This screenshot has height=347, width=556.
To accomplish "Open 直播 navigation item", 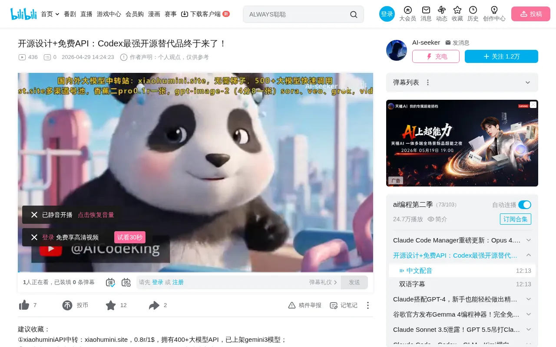I will (x=86, y=14).
